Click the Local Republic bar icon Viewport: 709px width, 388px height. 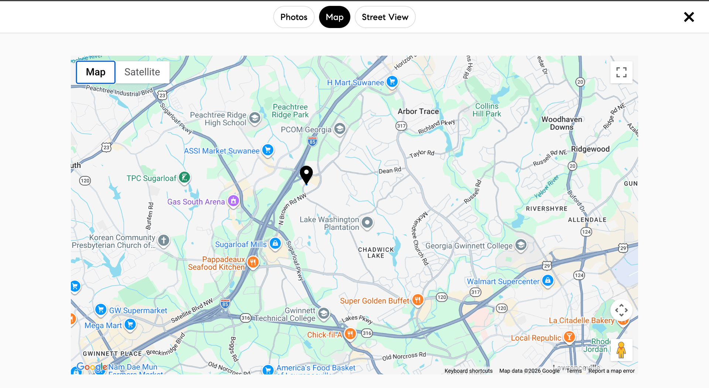click(x=569, y=337)
